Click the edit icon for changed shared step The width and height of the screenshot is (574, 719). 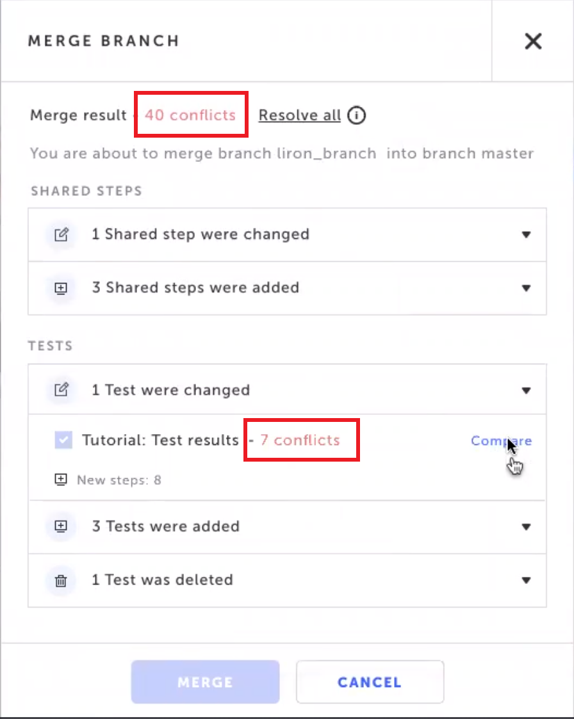pyautogui.click(x=61, y=234)
